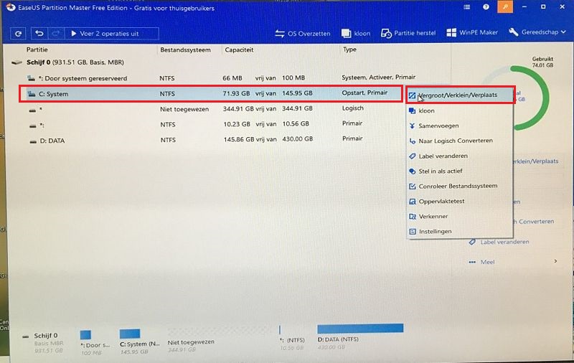Select the unallocated 344.91 GB row
The height and width of the screenshot is (363, 574).
coord(211,108)
